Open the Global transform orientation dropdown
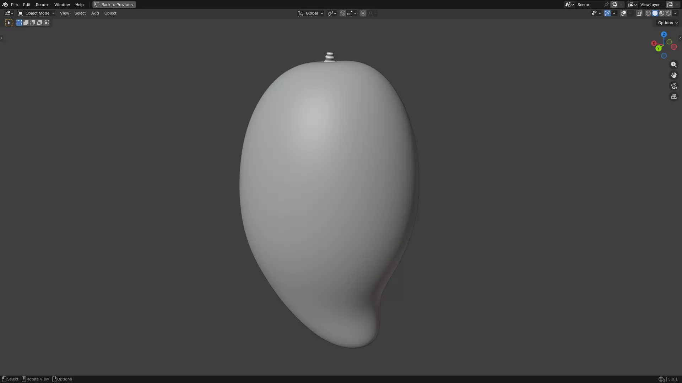This screenshot has height=383, width=682. click(x=311, y=13)
